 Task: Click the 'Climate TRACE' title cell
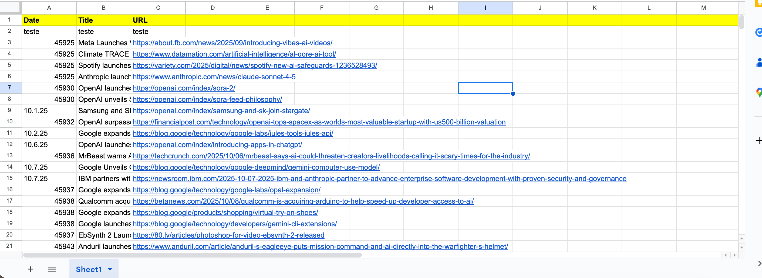tap(103, 54)
